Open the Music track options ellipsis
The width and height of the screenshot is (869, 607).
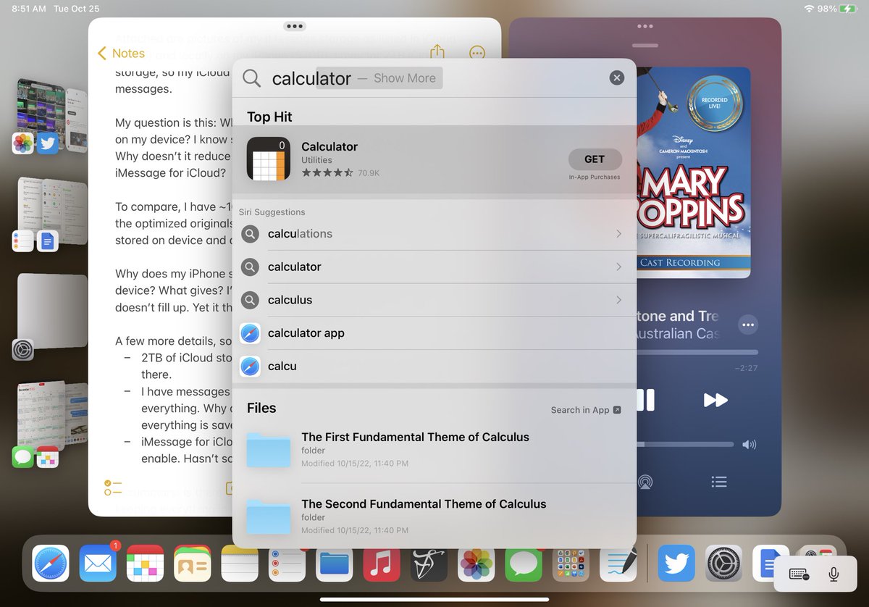pyautogui.click(x=749, y=325)
